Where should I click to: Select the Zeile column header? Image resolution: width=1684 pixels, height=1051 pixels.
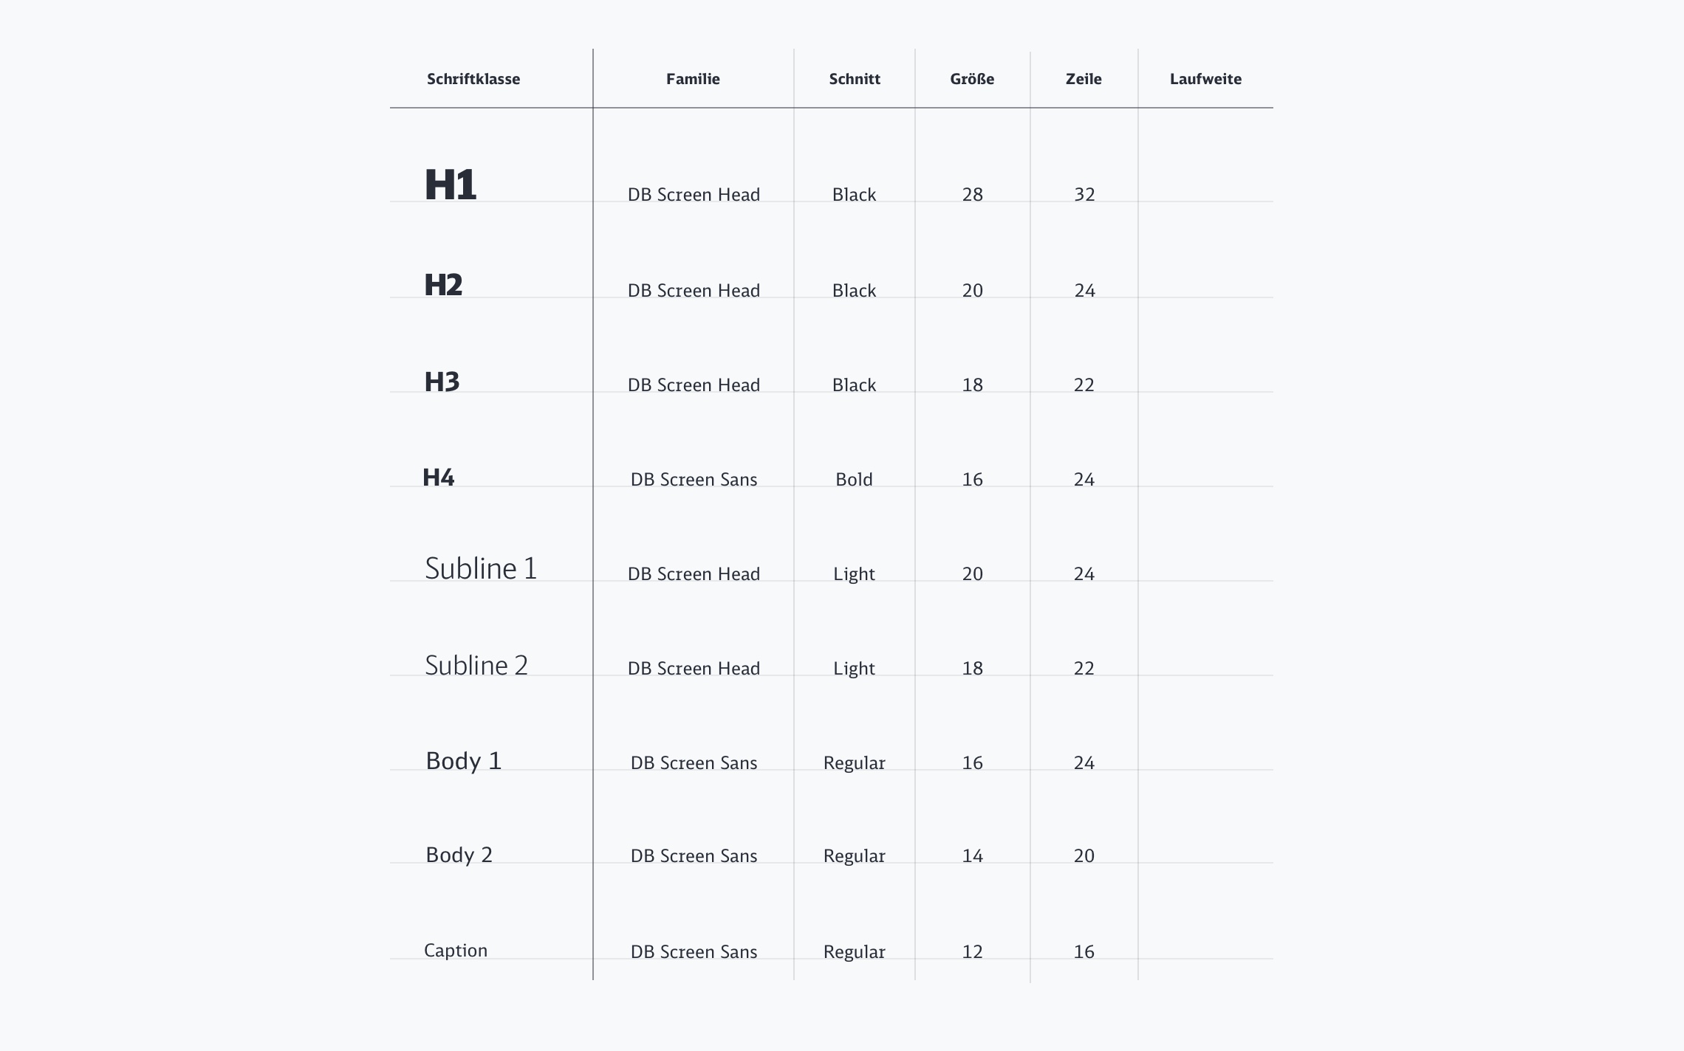tap(1084, 79)
